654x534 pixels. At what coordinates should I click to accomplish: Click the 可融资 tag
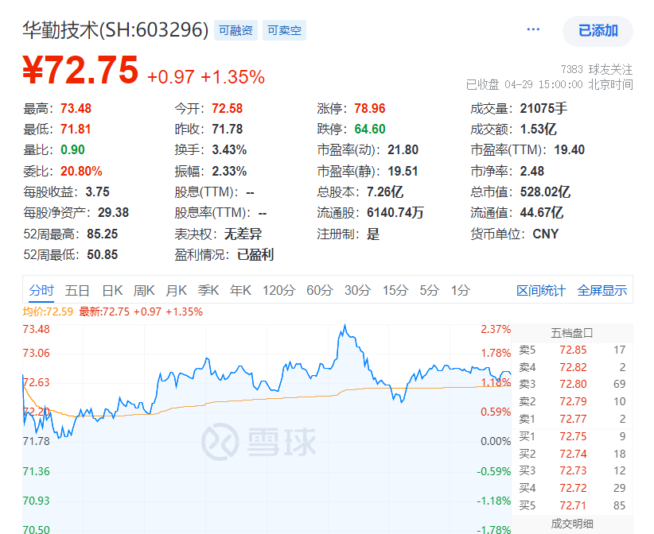coord(236,30)
